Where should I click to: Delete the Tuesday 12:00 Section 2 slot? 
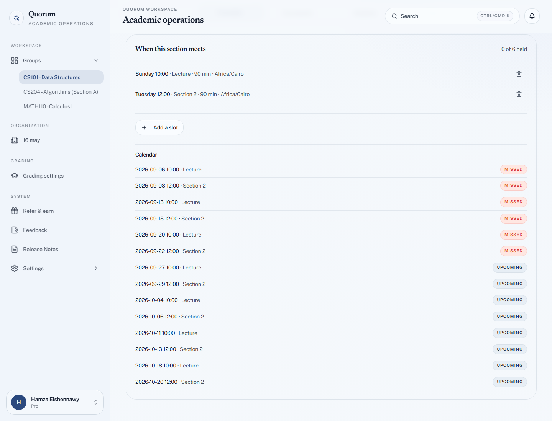point(519,94)
